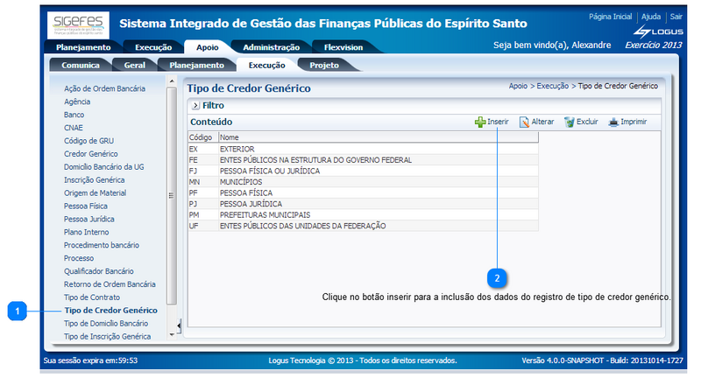Click the green plus Inserir icon
The image size is (701, 392).
tap(480, 122)
